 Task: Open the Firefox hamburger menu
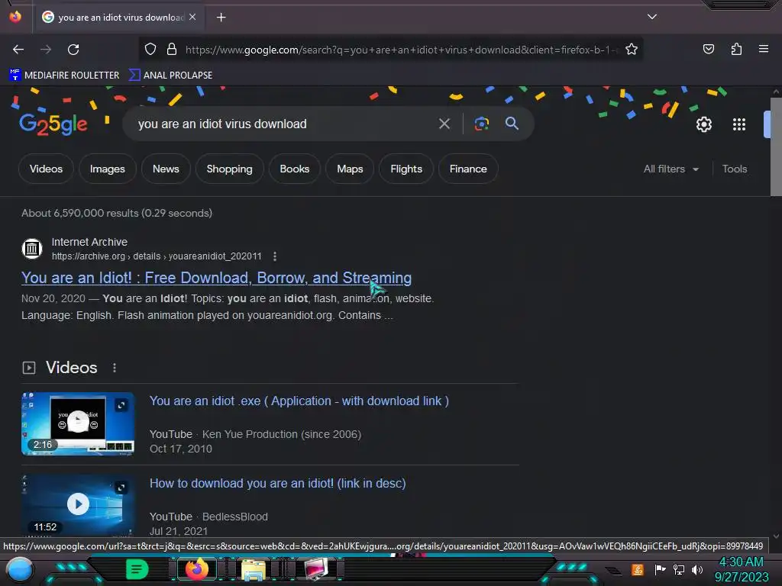[763, 49]
